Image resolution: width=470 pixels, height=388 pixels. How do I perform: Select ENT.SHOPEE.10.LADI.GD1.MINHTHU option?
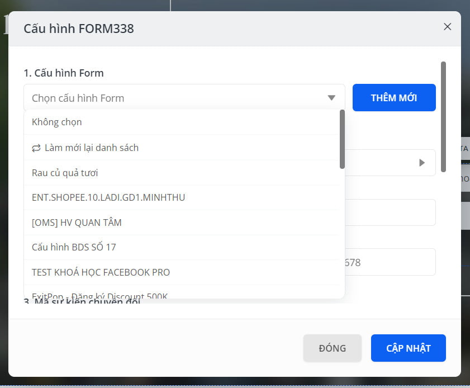pyautogui.click(x=182, y=197)
